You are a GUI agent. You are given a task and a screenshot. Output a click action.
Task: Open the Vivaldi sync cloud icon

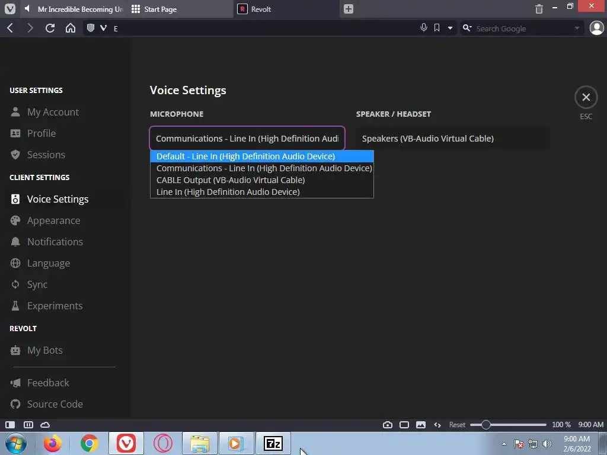(45, 425)
